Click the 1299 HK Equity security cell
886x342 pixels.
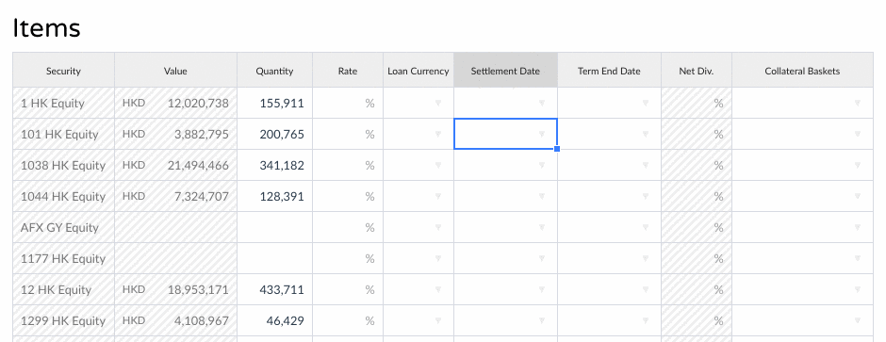click(x=63, y=320)
